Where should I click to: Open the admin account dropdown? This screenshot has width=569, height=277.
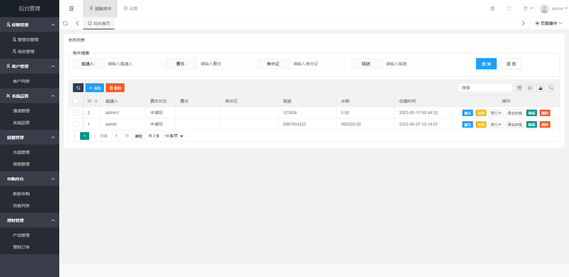pos(557,8)
